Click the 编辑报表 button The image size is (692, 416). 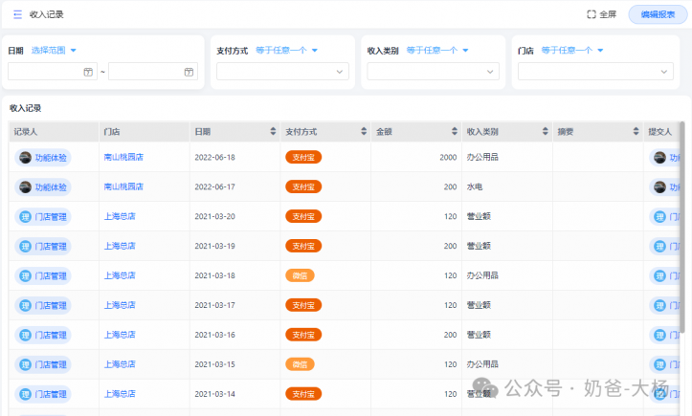click(656, 14)
